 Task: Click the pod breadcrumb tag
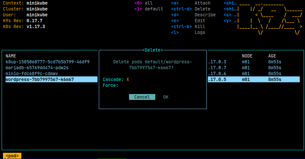12,156
